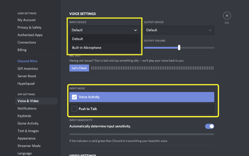Open the Discord Nitro page
The image size is (249, 156).
(x=27, y=61)
